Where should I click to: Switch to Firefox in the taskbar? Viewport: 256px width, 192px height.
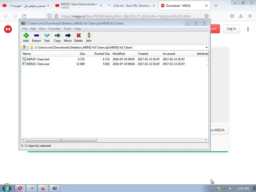43,188
